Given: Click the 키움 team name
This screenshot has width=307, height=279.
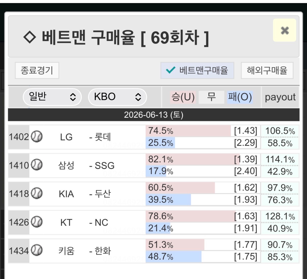Looking at the screenshot, I should 66,251.
